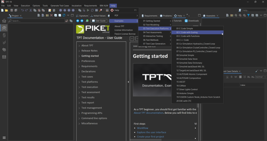Click About TPT in Help menu
This screenshot has height=141, width=267.
(119, 26)
